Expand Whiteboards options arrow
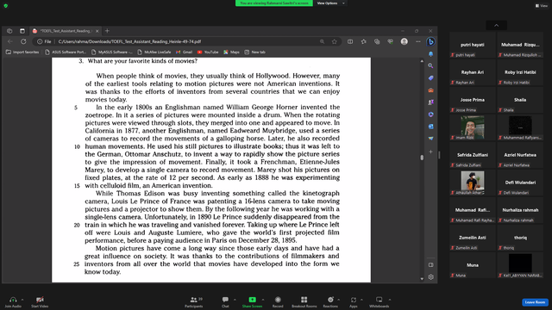The width and height of the screenshot is (552, 310). coord(390,300)
